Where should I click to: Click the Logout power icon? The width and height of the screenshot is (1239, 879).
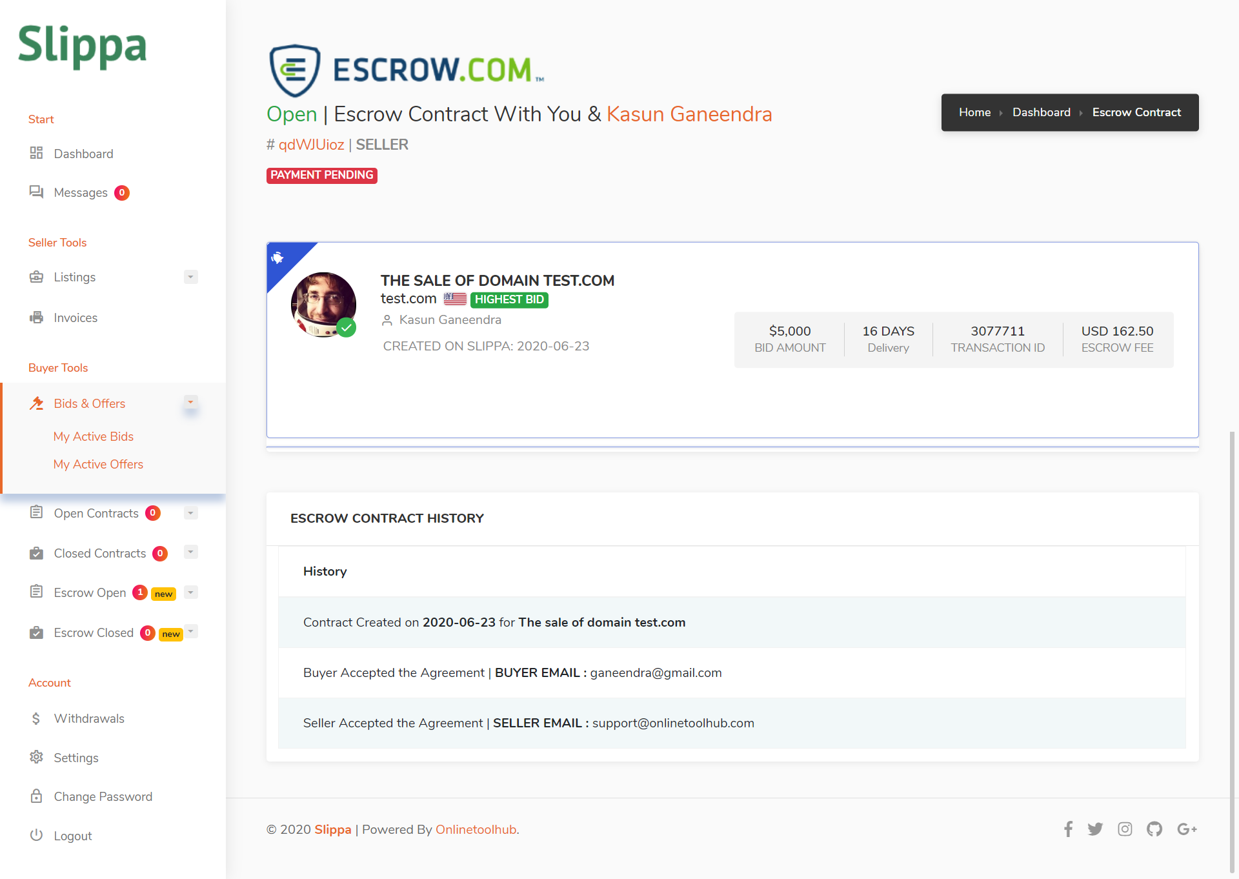(36, 835)
